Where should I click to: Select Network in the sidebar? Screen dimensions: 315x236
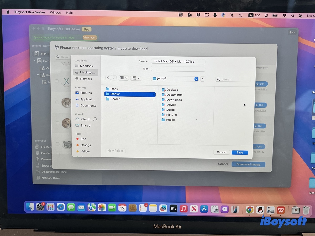click(86, 79)
